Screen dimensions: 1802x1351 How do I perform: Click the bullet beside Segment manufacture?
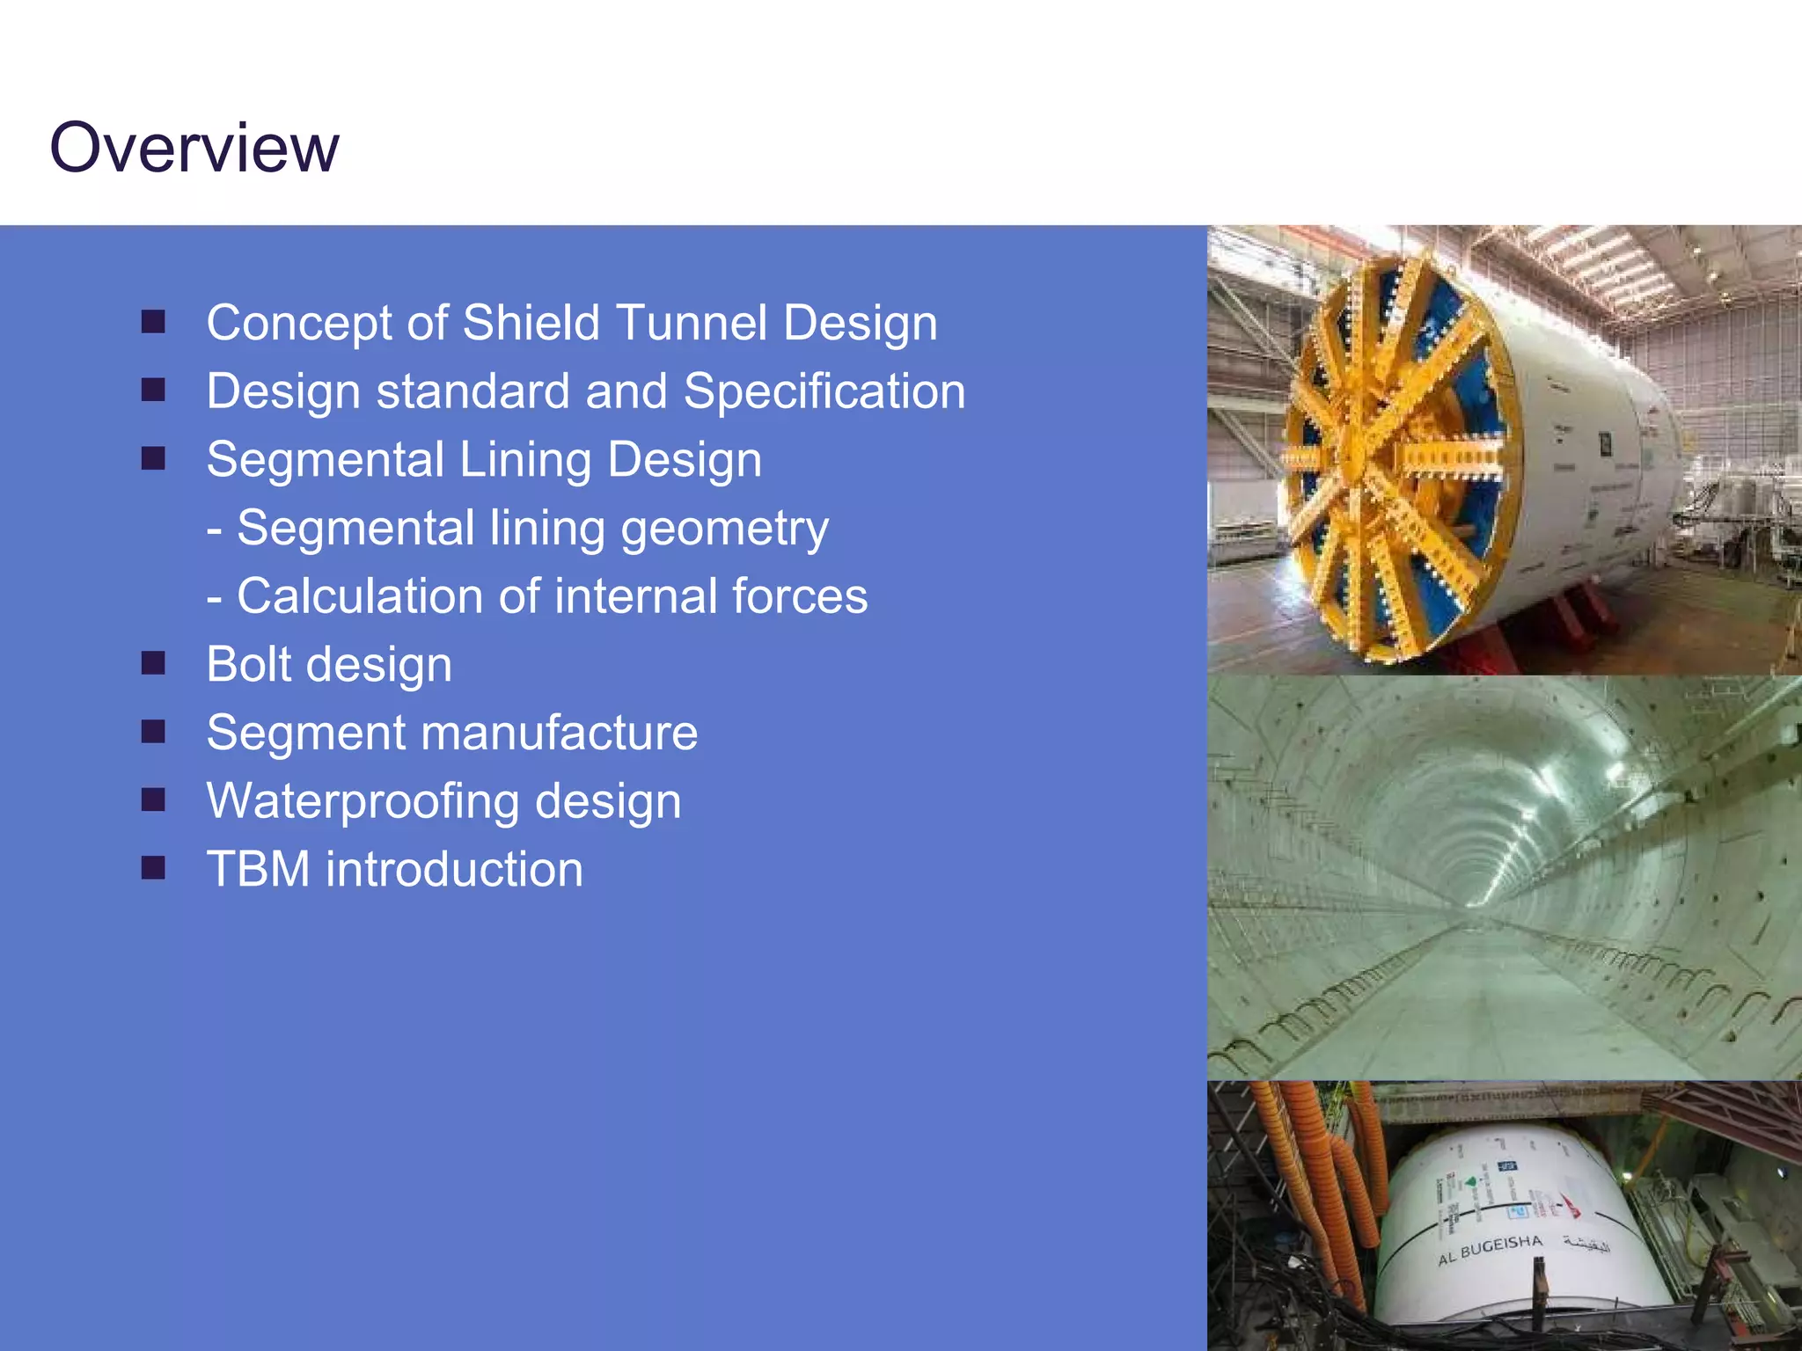click(153, 731)
